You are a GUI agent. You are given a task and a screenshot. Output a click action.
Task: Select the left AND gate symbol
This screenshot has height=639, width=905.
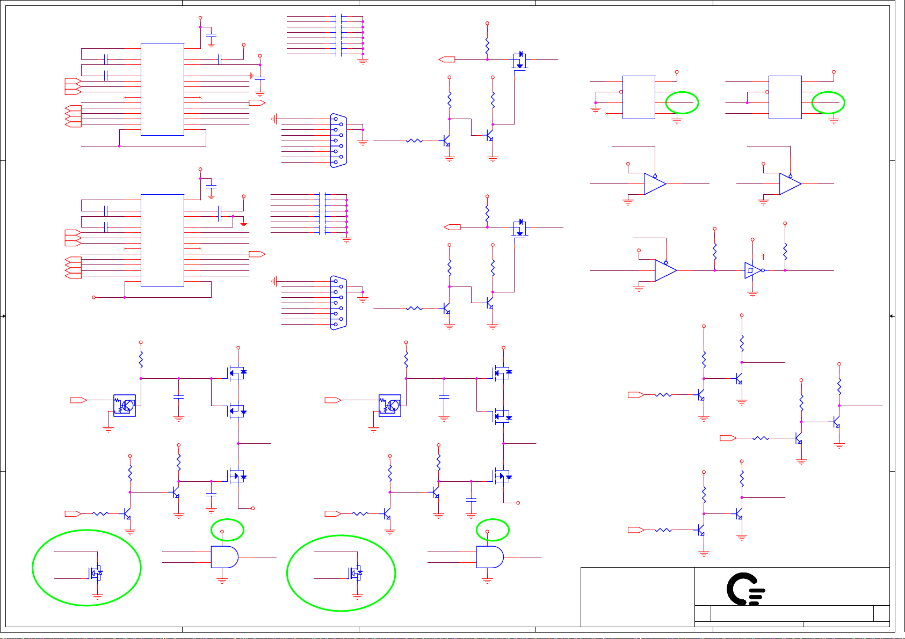pos(225,557)
